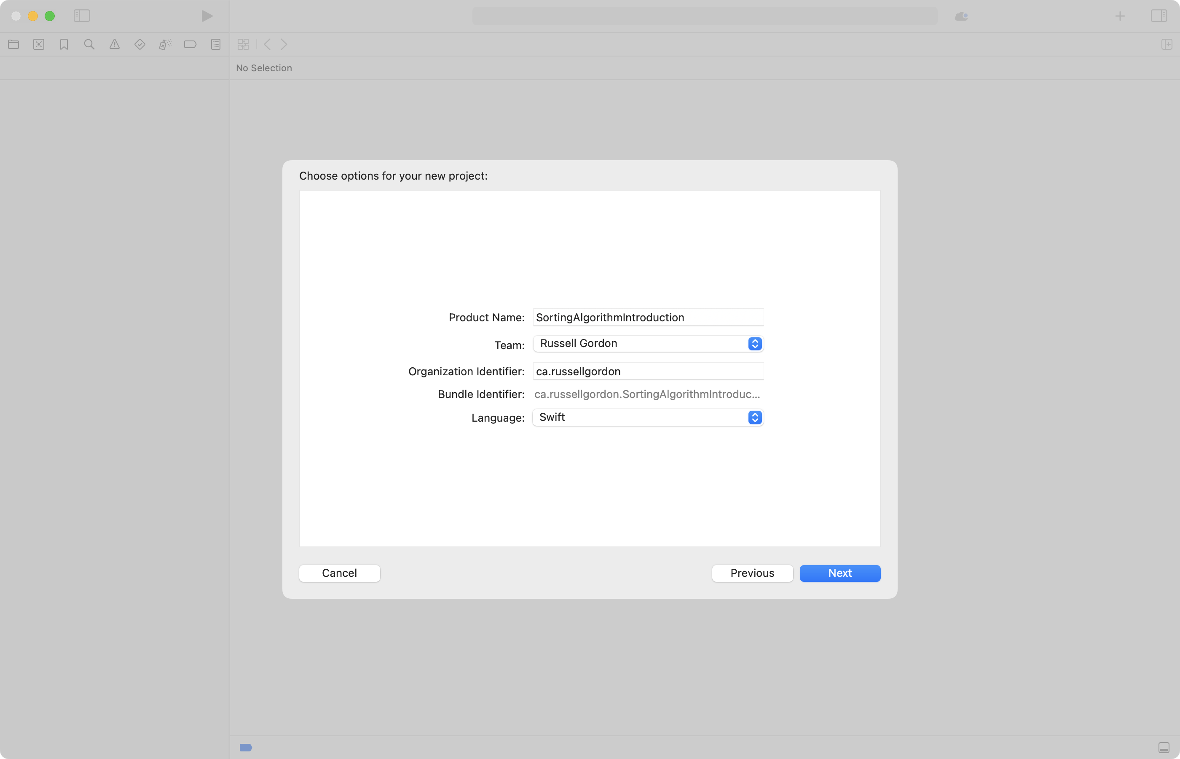Open the Language dropdown showing Swift
This screenshot has height=759, width=1180.
coord(648,417)
